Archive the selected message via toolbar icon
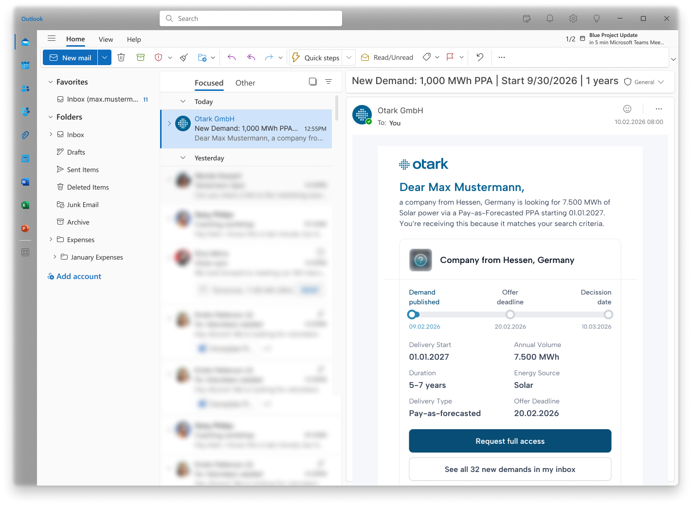This screenshot has width=692, height=506. coord(141,57)
